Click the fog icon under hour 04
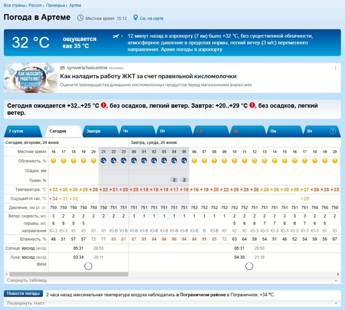The image size is (345, 310). tap(174, 180)
